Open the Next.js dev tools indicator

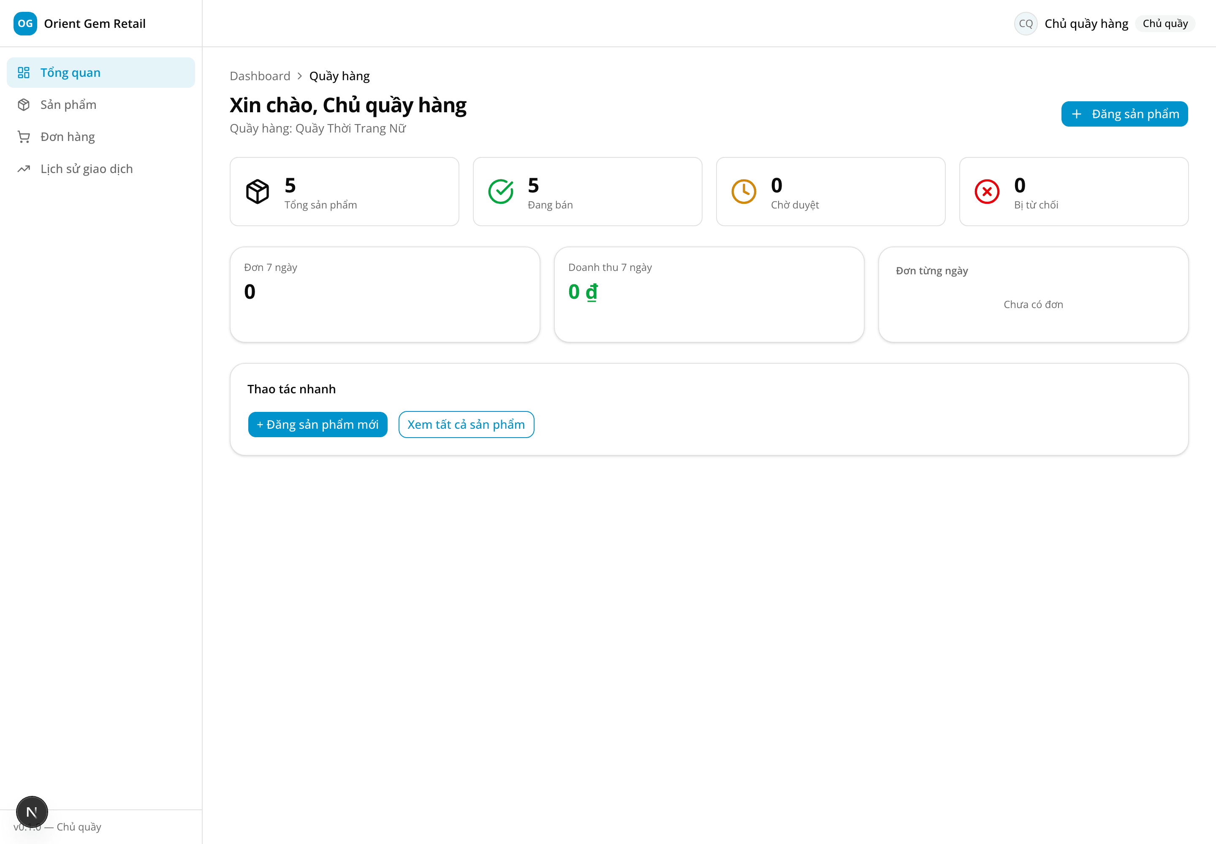[32, 812]
